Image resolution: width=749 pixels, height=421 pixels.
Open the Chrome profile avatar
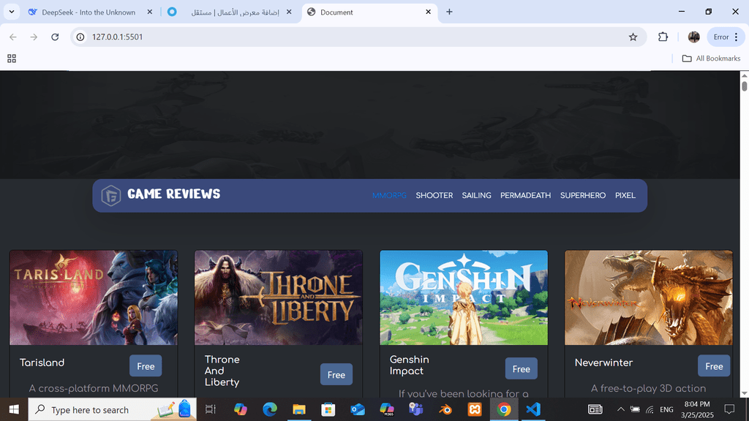[x=693, y=37]
